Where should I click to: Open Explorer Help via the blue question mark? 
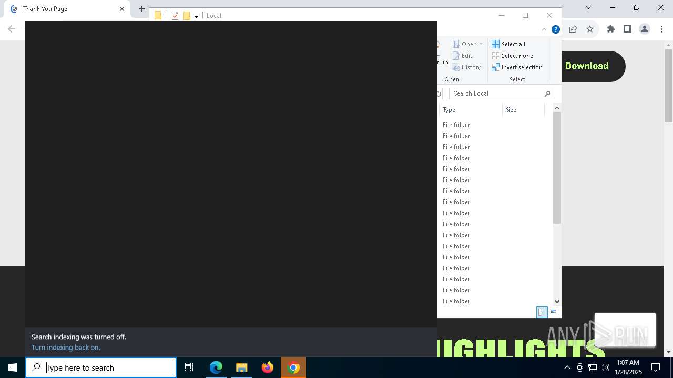coord(555,29)
